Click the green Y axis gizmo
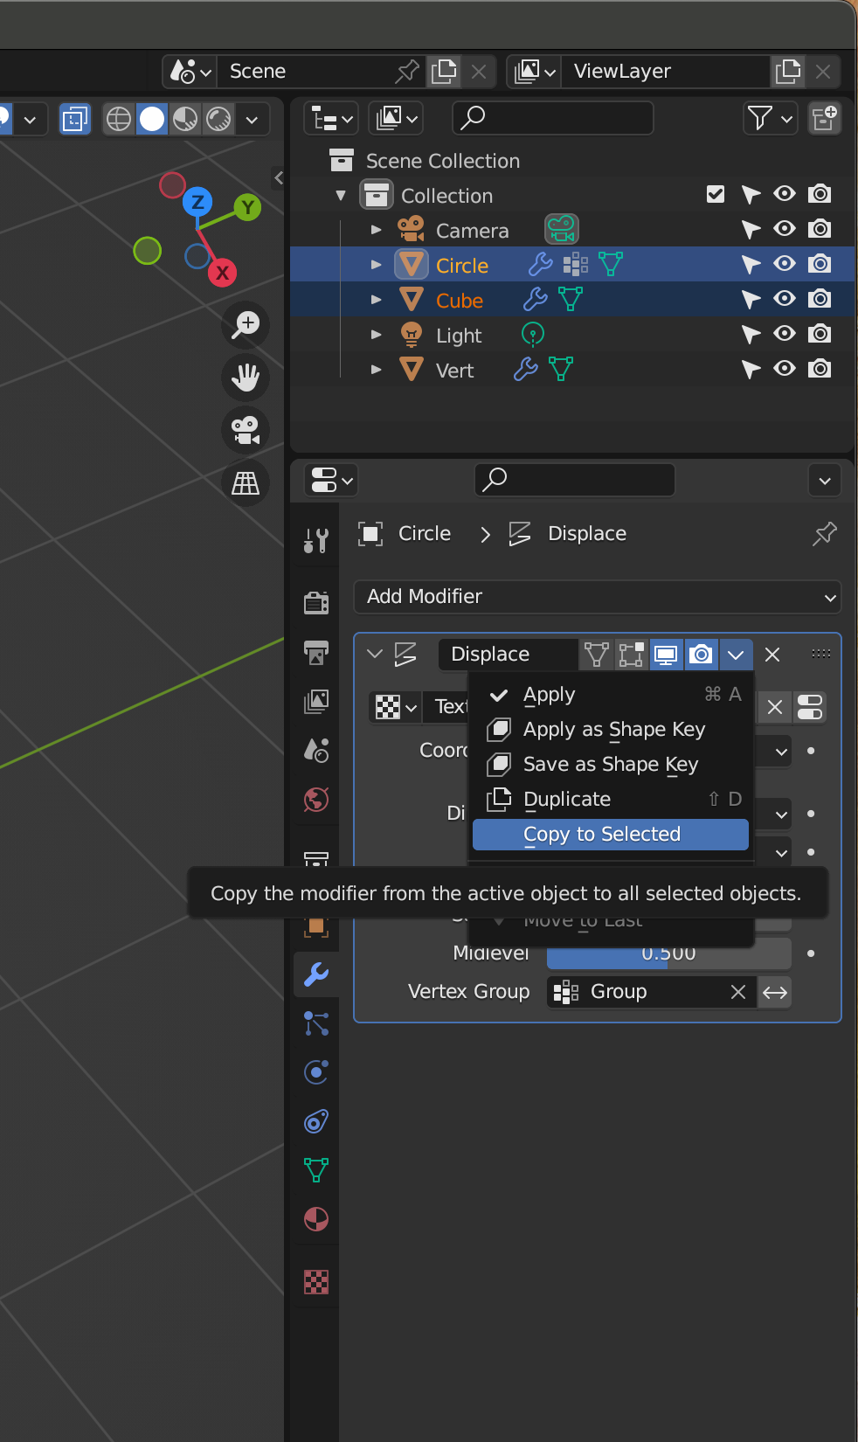 pos(248,207)
